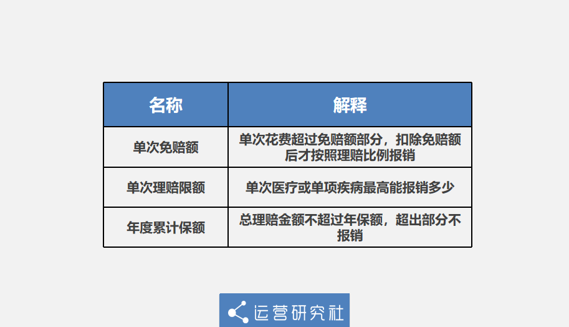
Task: Select the 单次免赔额 cell
Action: click(166, 147)
